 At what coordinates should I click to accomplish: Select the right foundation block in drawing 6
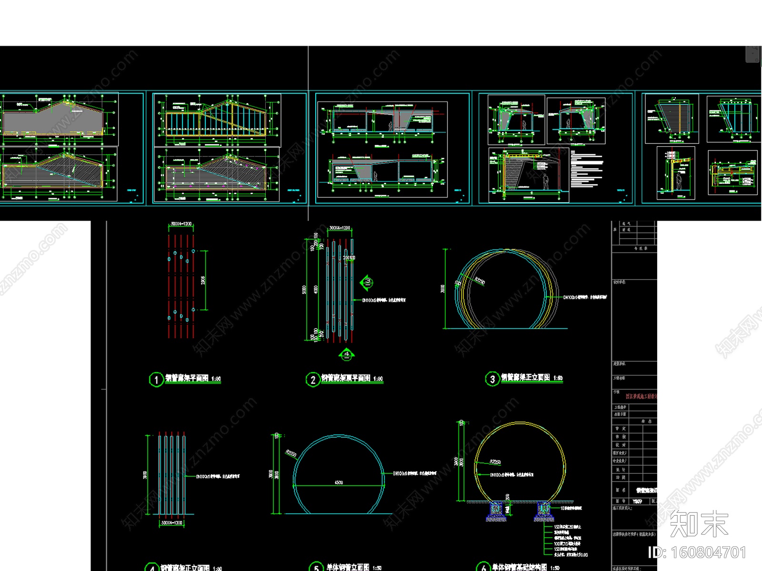coord(543,511)
